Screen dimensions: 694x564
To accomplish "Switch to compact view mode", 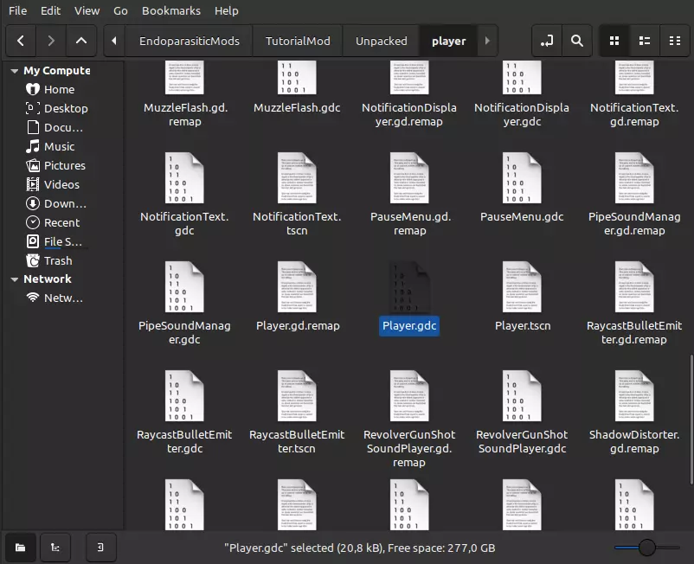I will pyautogui.click(x=674, y=41).
